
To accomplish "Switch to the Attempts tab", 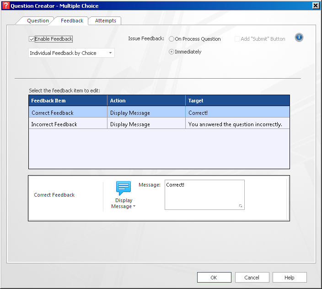I will [105, 21].
